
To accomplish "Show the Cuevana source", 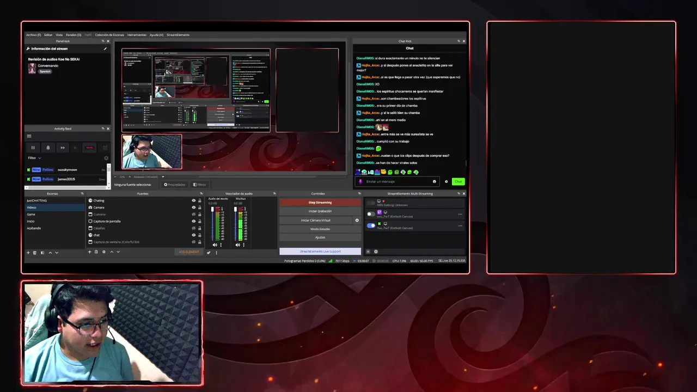I will tap(193, 215).
